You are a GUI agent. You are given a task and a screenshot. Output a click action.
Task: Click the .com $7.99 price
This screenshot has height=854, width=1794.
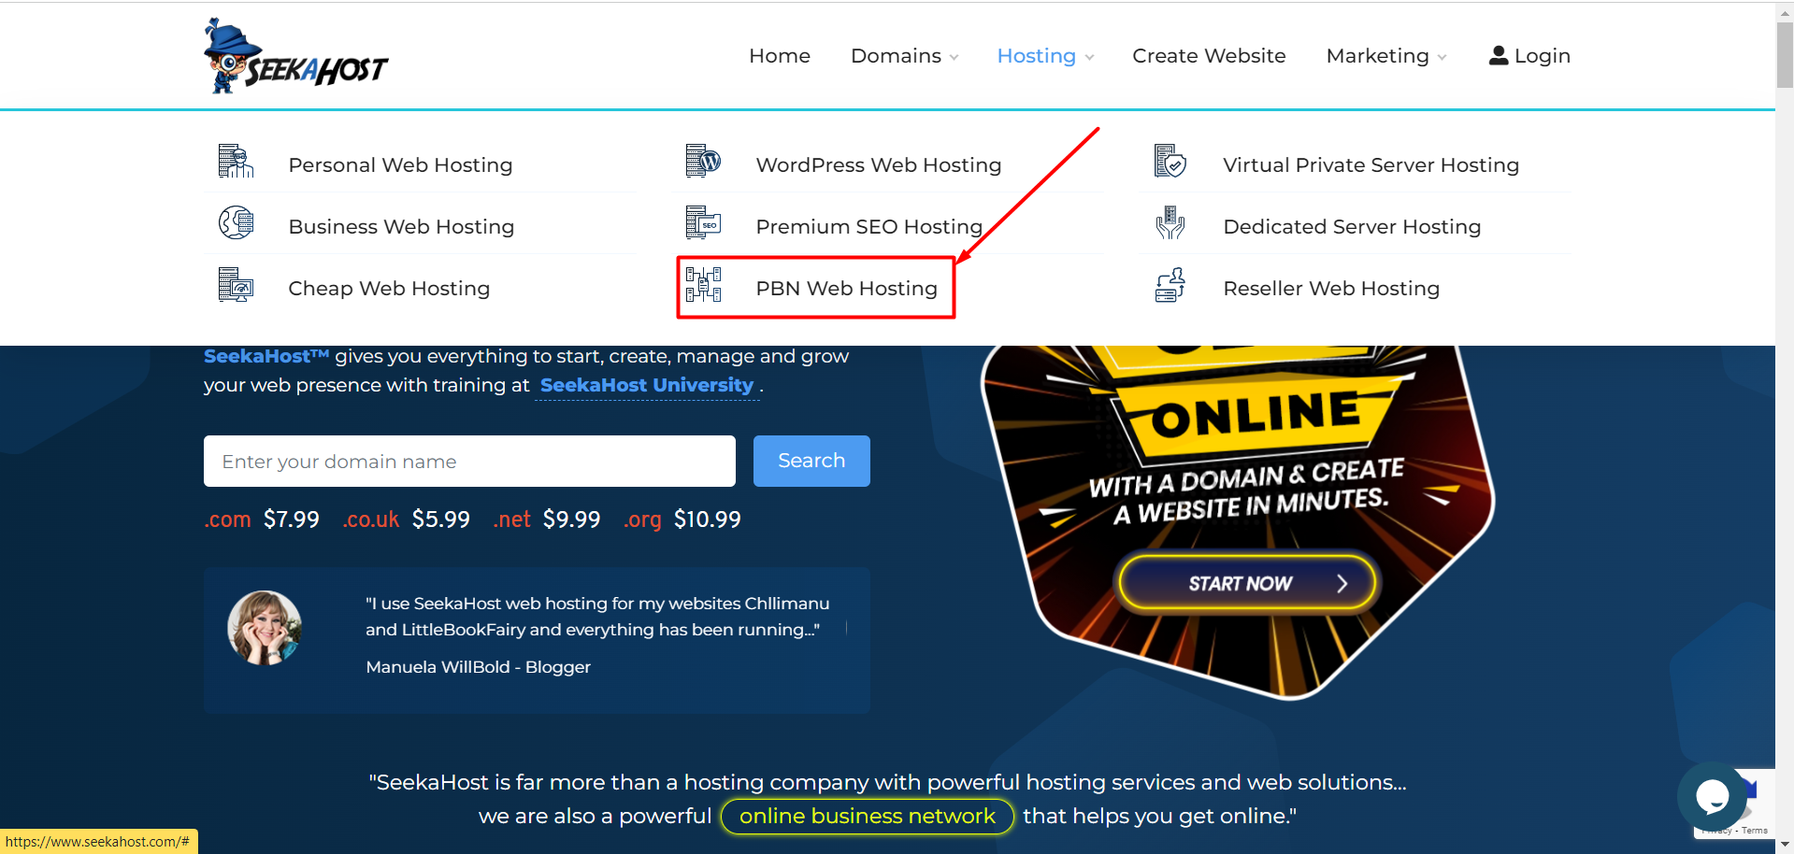point(262,520)
